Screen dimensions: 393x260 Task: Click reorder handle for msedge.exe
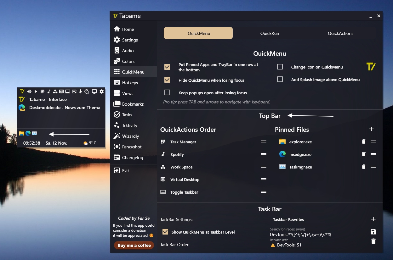tap(373, 154)
